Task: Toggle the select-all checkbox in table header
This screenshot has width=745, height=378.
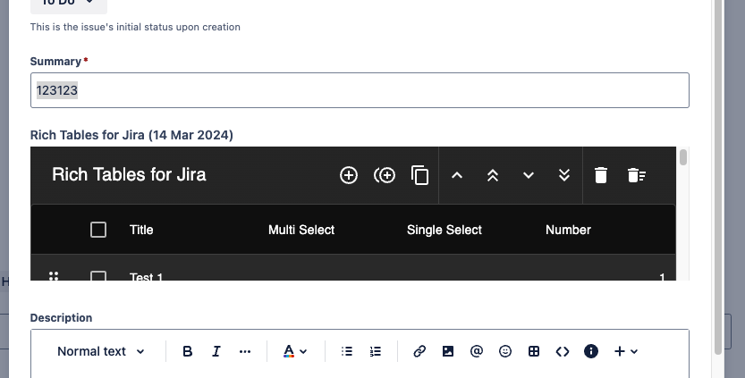Action: point(98,230)
